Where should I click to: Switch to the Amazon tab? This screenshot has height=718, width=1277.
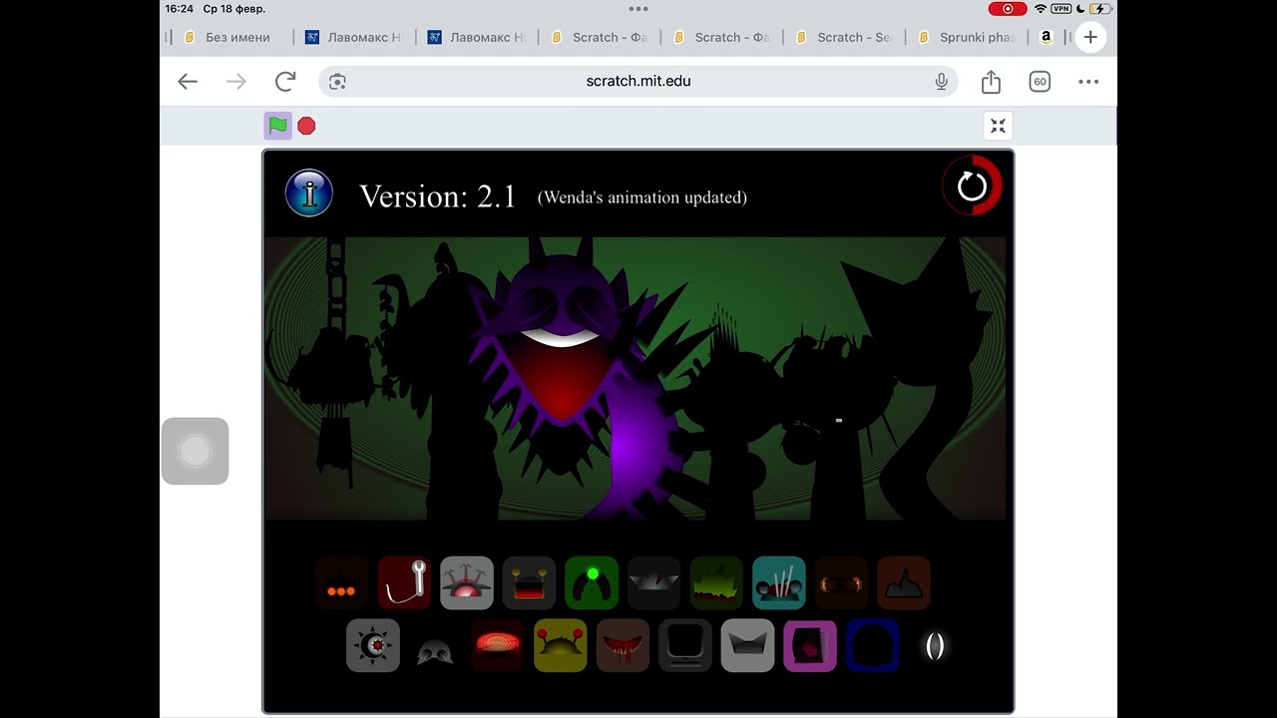pyautogui.click(x=1046, y=37)
